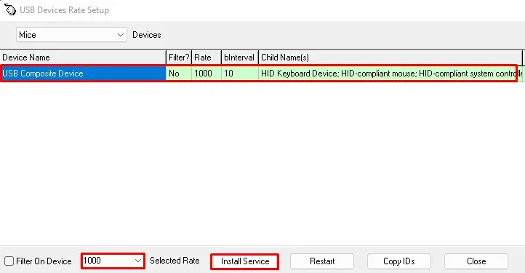Click the HID Keyboard Device child names cell

coord(388,73)
